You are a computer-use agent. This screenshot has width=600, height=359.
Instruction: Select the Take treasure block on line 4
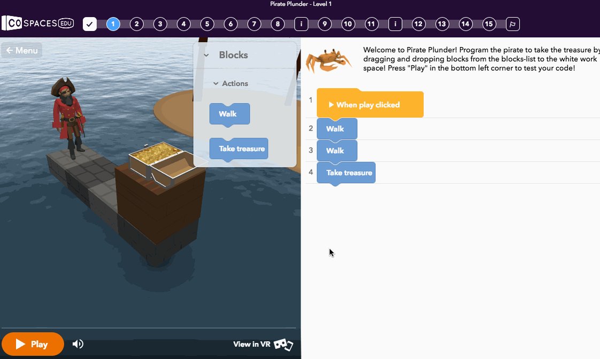click(x=346, y=173)
